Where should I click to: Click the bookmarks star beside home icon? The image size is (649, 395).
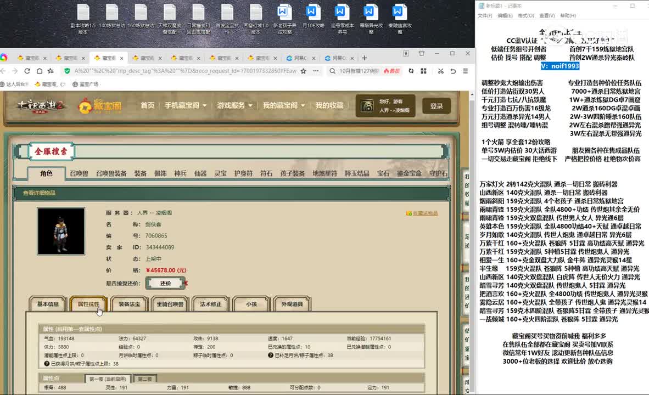point(51,71)
